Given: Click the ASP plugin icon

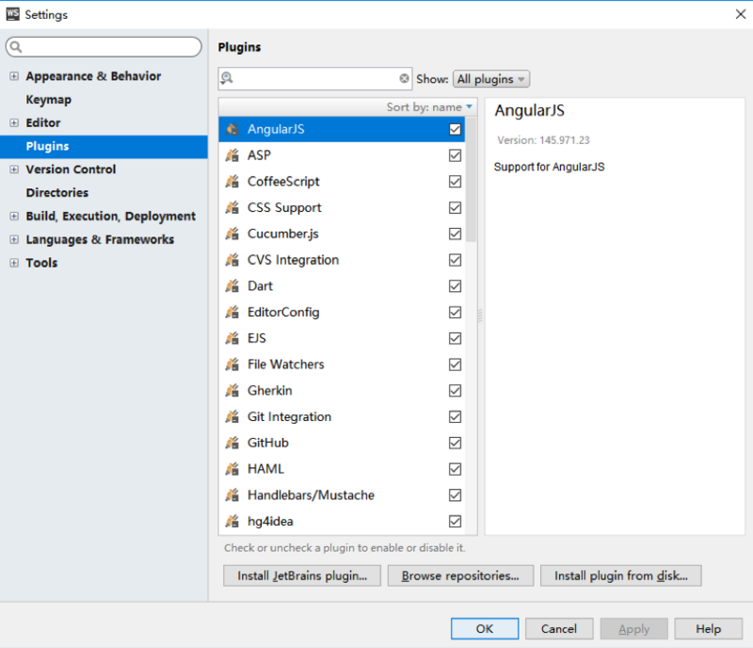Looking at the screenshot, I should [x=232, y=155].
